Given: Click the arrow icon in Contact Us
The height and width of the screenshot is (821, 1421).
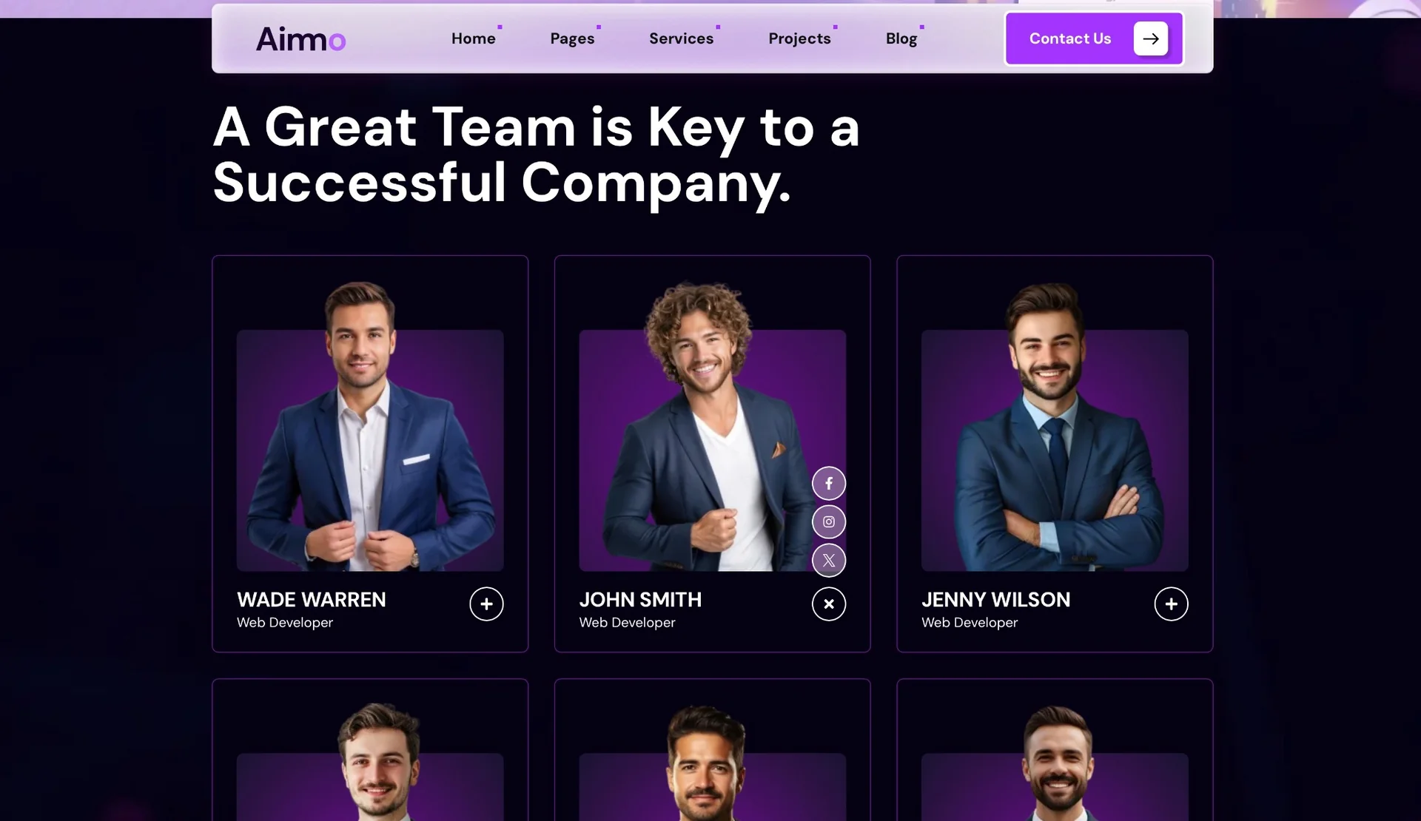Looking at the screenshot, I should coord(1150,38).
